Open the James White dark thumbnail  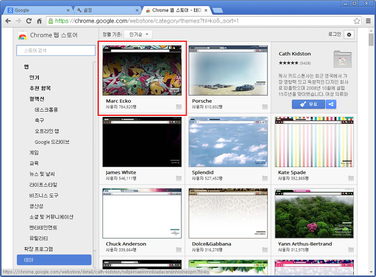142,141
